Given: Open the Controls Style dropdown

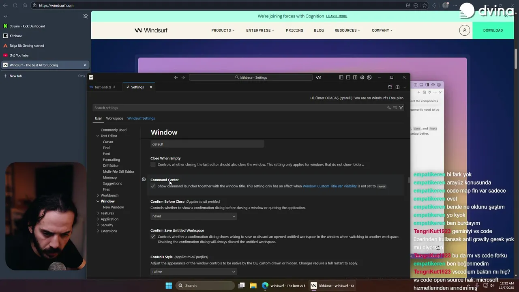Looking at the screenshot, I should click(x=194, y=272).
